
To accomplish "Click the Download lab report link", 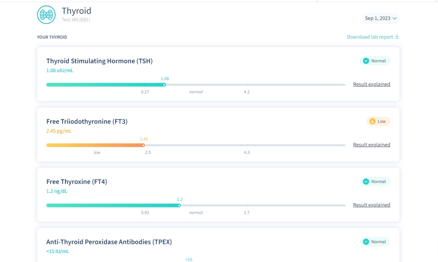I will point(370,37).
